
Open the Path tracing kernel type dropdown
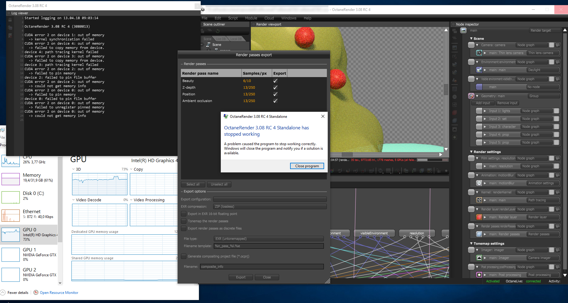543,200
